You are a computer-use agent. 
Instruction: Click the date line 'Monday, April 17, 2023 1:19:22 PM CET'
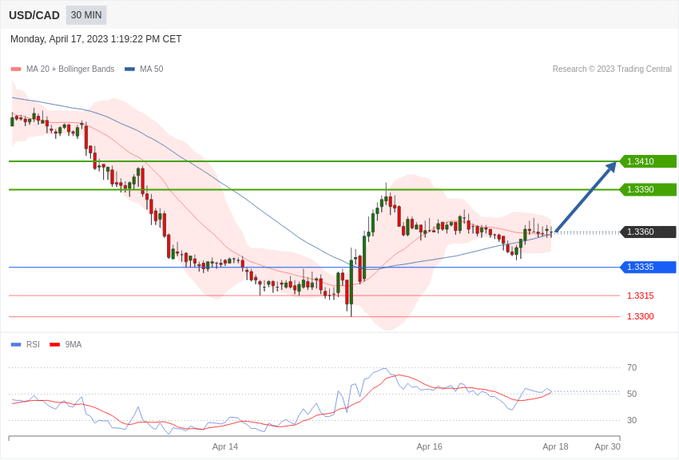[x=96, y=39]
